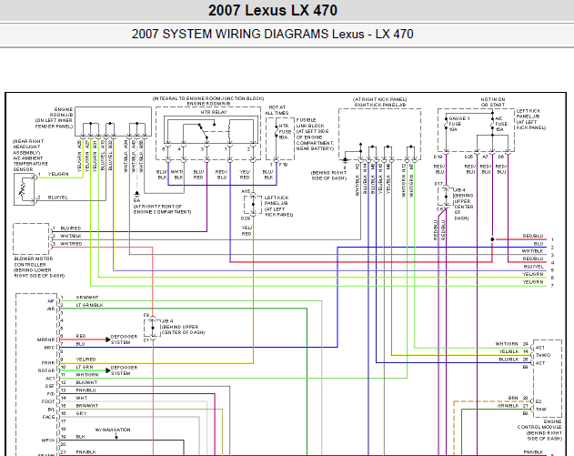Click the 'D19' connector label
Screen dimensions: 574x456
438,157
